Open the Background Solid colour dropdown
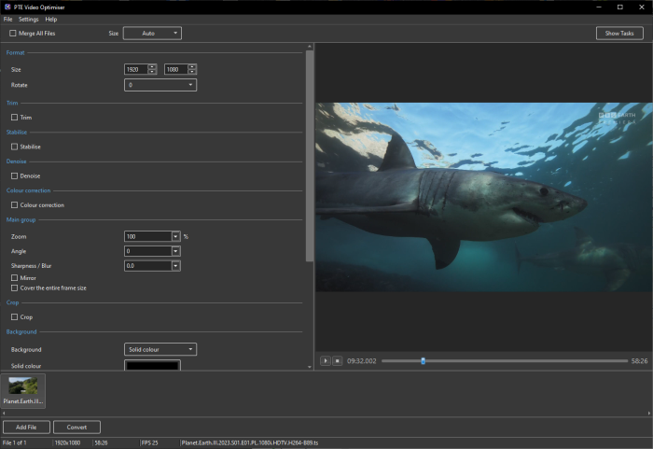This screenshot has width=653, height=449. (160, 349)
